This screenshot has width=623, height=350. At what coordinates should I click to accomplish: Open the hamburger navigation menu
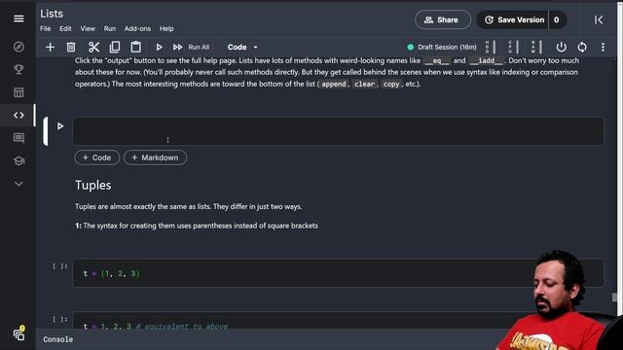click(x=18, y=18)
